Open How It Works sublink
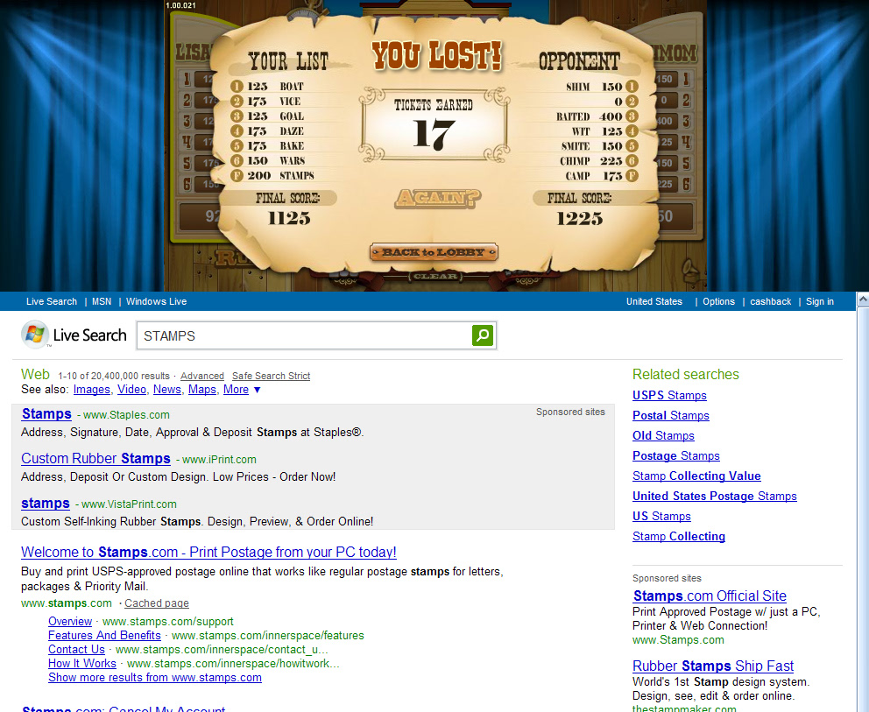Viewport: 869px width, 712px height. point(82,663)
